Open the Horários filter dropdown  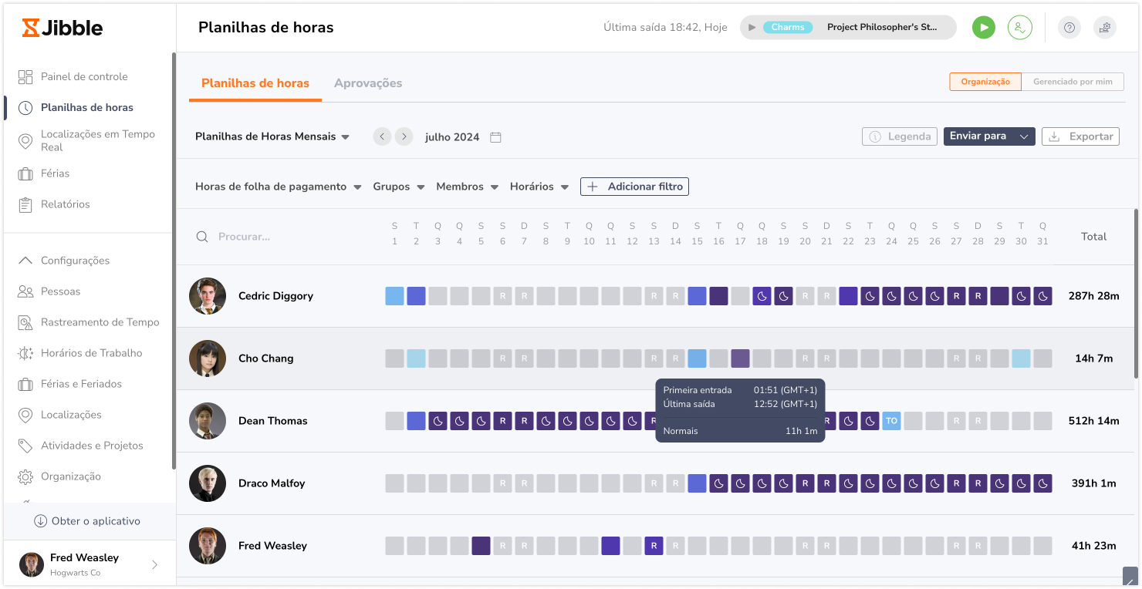[x=539, y=187]
